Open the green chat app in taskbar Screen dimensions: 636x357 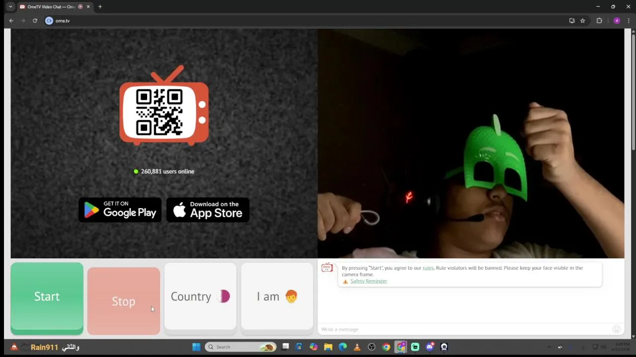(415, 347)
